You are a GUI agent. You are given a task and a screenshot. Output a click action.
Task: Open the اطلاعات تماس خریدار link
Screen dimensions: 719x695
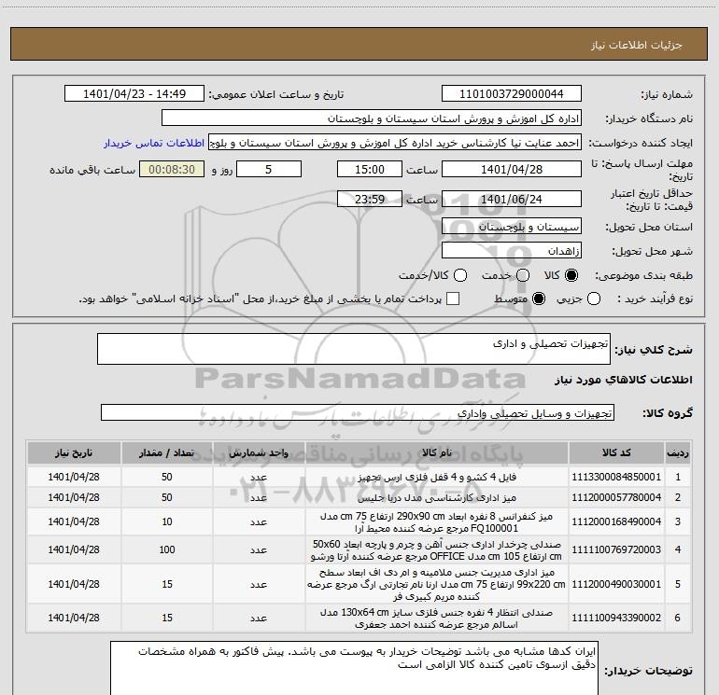tap(154, 143)
